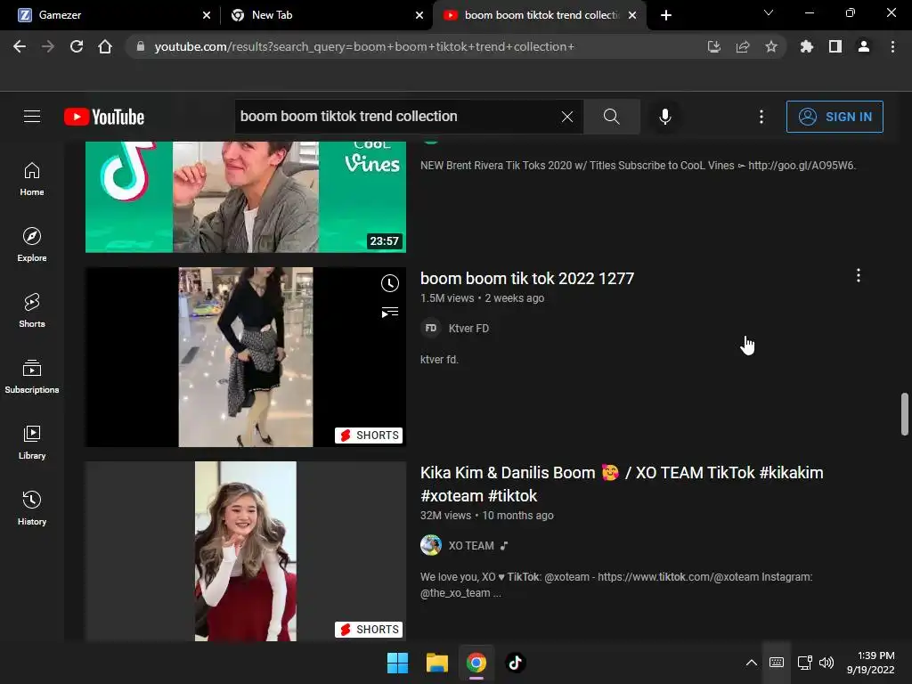The image size is (912, 684).
Task: Visit the XO TEAM channel name
Action: [x=471, y=546]
